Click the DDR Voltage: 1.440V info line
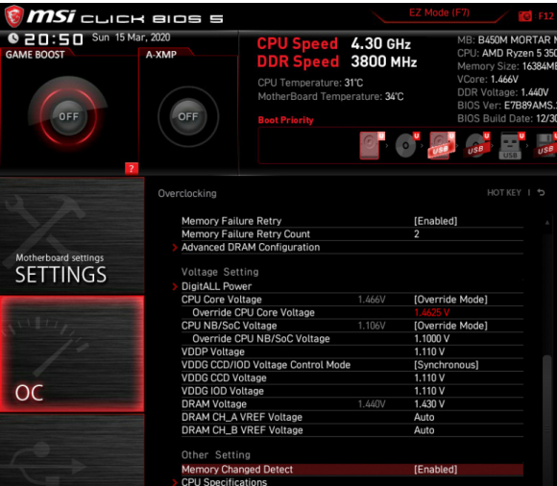Viewport: 557px width, 486px height. click(x=502, y=92)
